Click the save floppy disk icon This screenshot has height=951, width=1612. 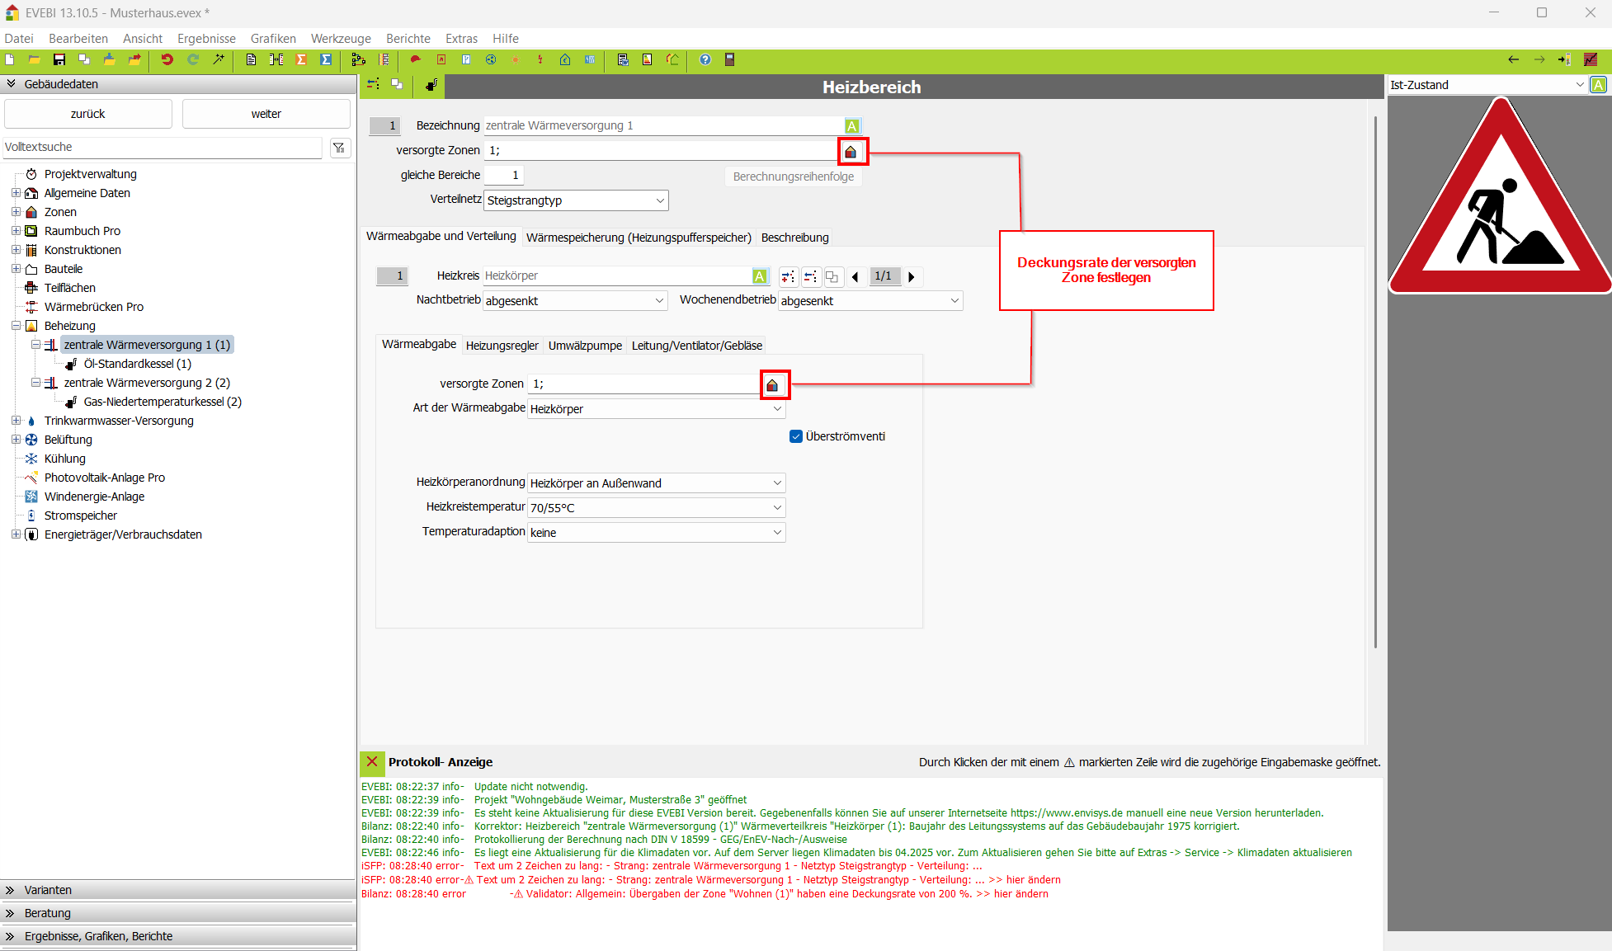59,59
